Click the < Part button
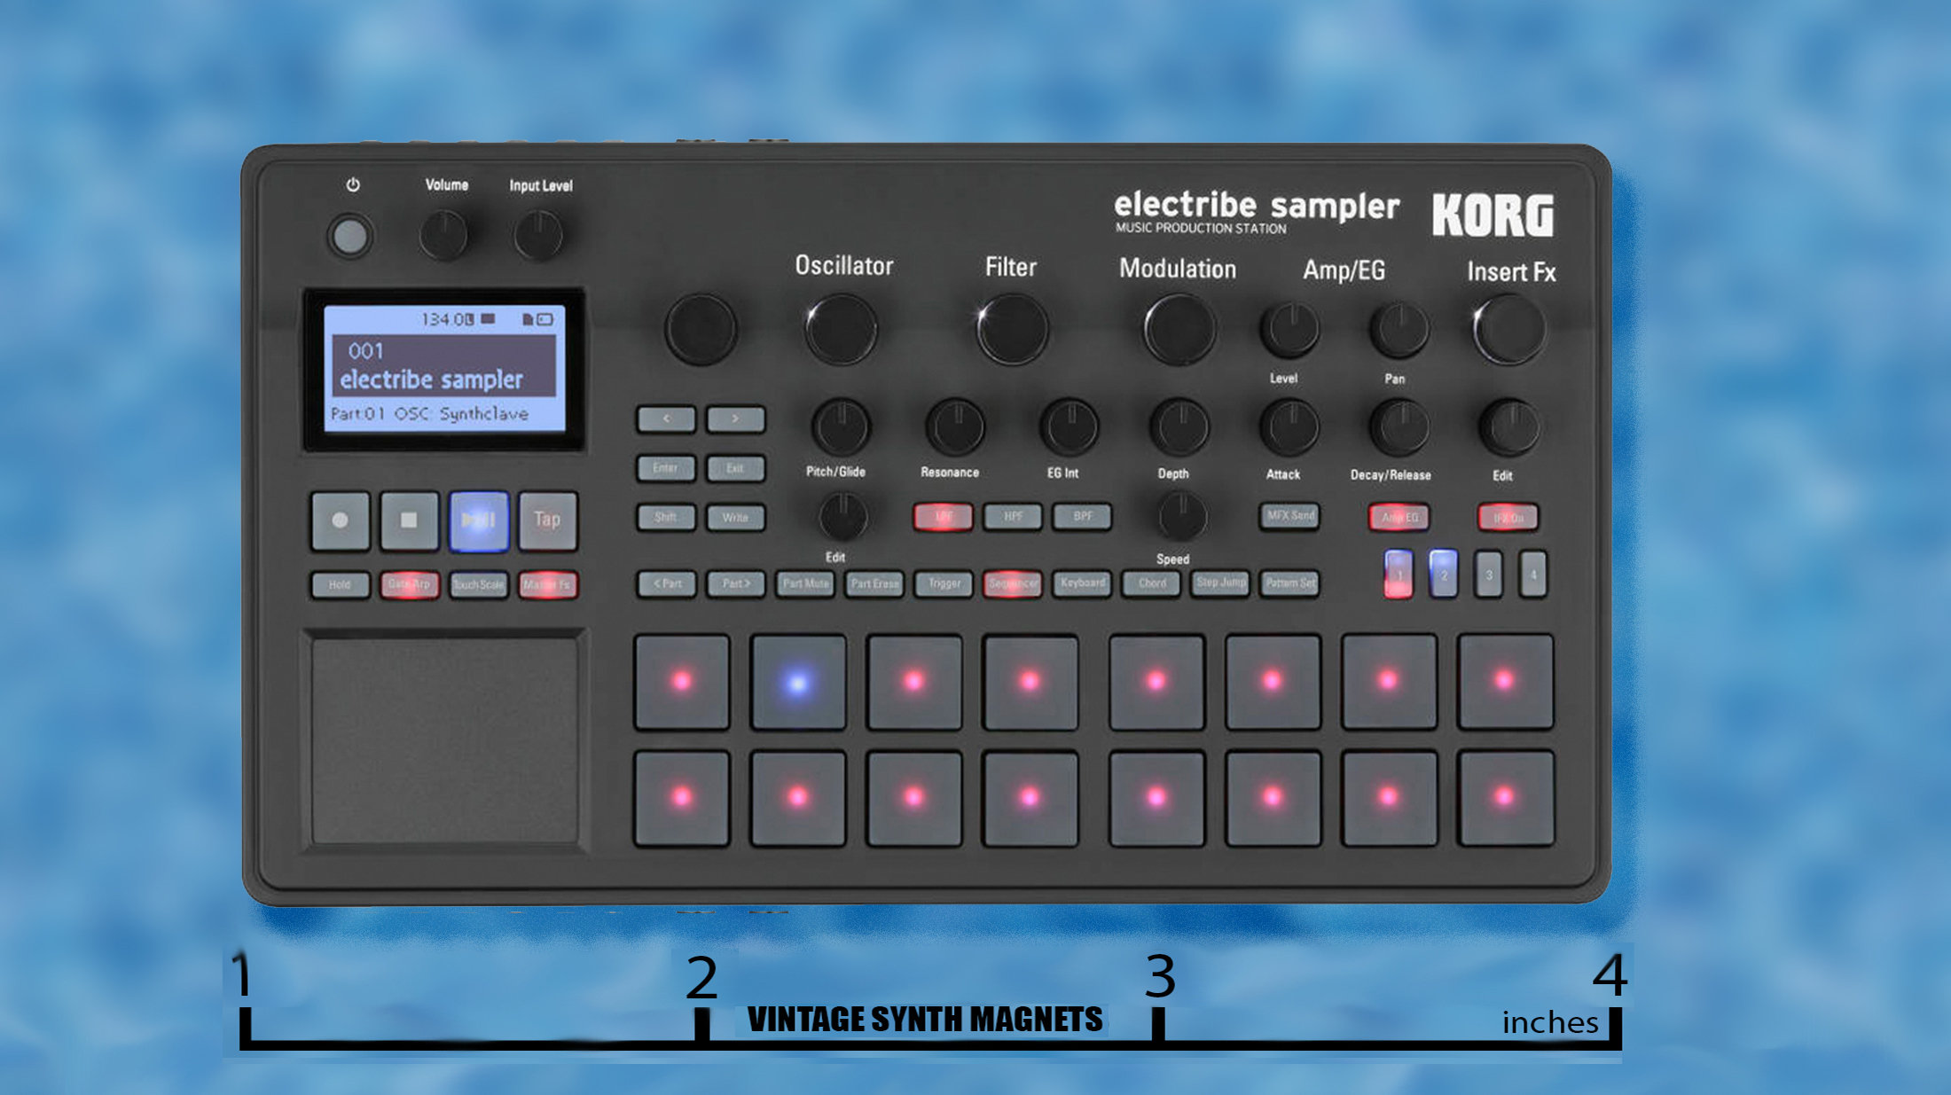 (x=666, y=583)
